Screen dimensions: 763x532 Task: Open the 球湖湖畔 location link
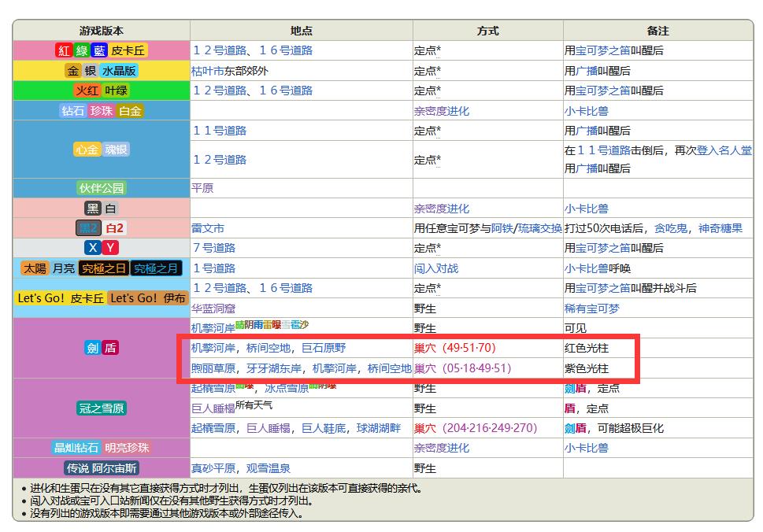(379, 428)
